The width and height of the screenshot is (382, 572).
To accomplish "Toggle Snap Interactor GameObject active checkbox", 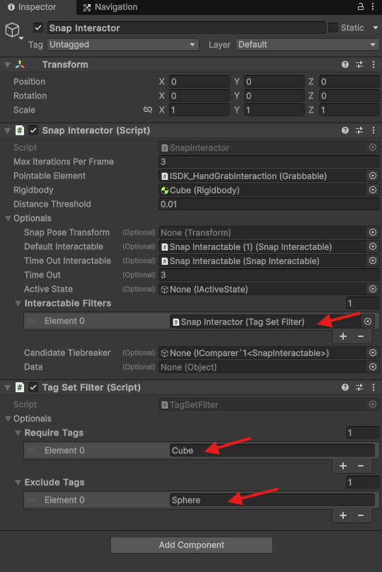I will 38,28.
